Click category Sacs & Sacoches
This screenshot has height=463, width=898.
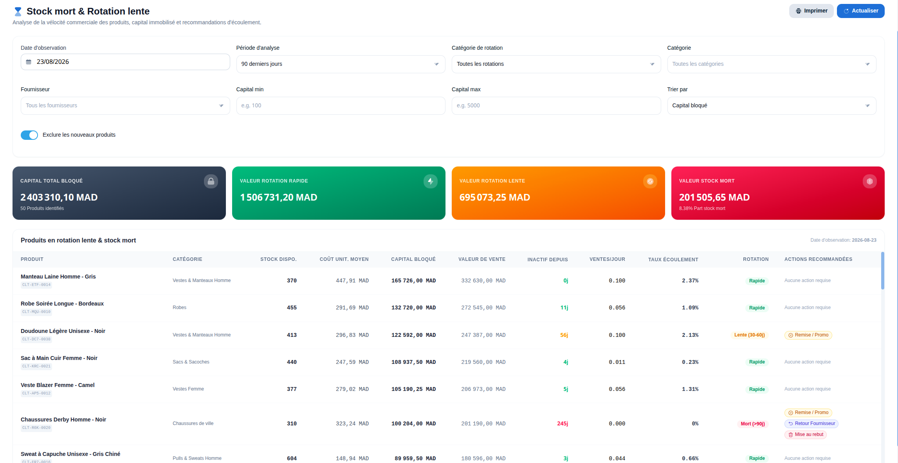(x=191, y=362)
